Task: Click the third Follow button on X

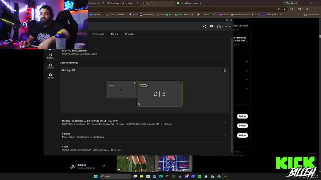Action: pos(243,135)
